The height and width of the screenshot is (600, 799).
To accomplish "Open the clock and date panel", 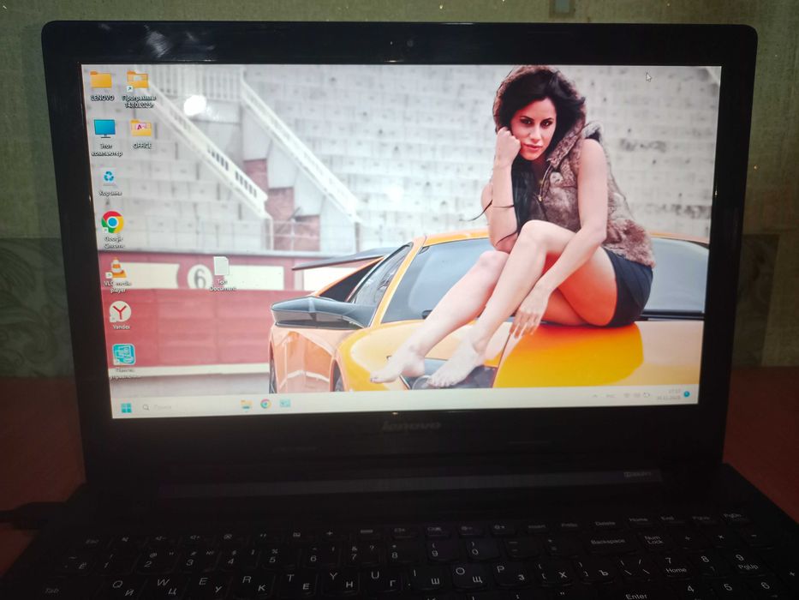I will point(669,394).
